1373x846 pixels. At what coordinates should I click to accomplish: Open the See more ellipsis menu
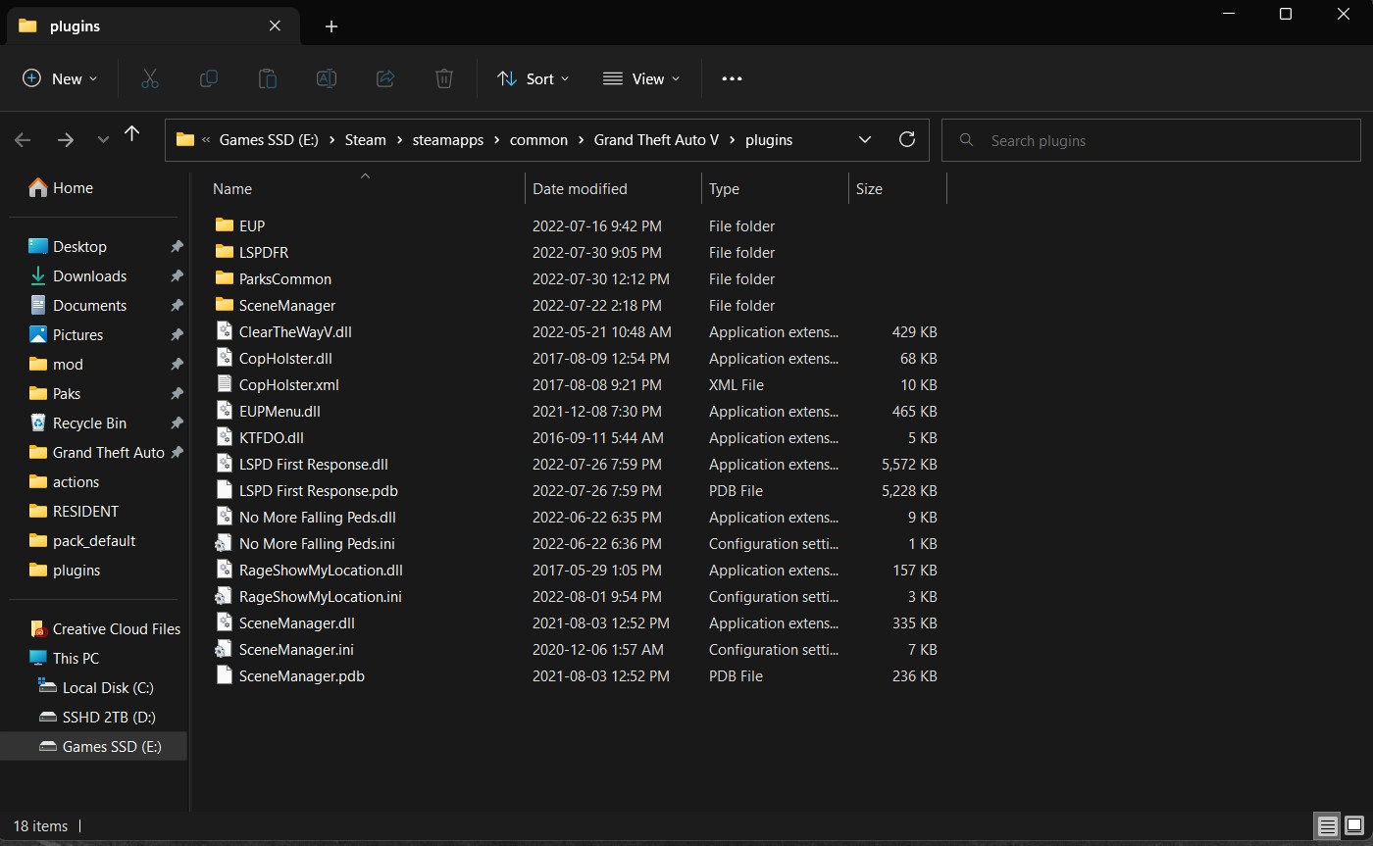coord(732,78)
